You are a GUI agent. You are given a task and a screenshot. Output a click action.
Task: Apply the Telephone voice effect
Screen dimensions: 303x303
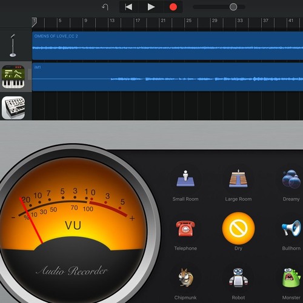tap(185, 228)
